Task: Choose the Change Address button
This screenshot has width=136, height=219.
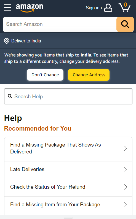Action: pos(89,75)
